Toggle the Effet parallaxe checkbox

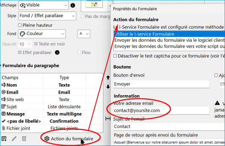click(x=20, y=52)
